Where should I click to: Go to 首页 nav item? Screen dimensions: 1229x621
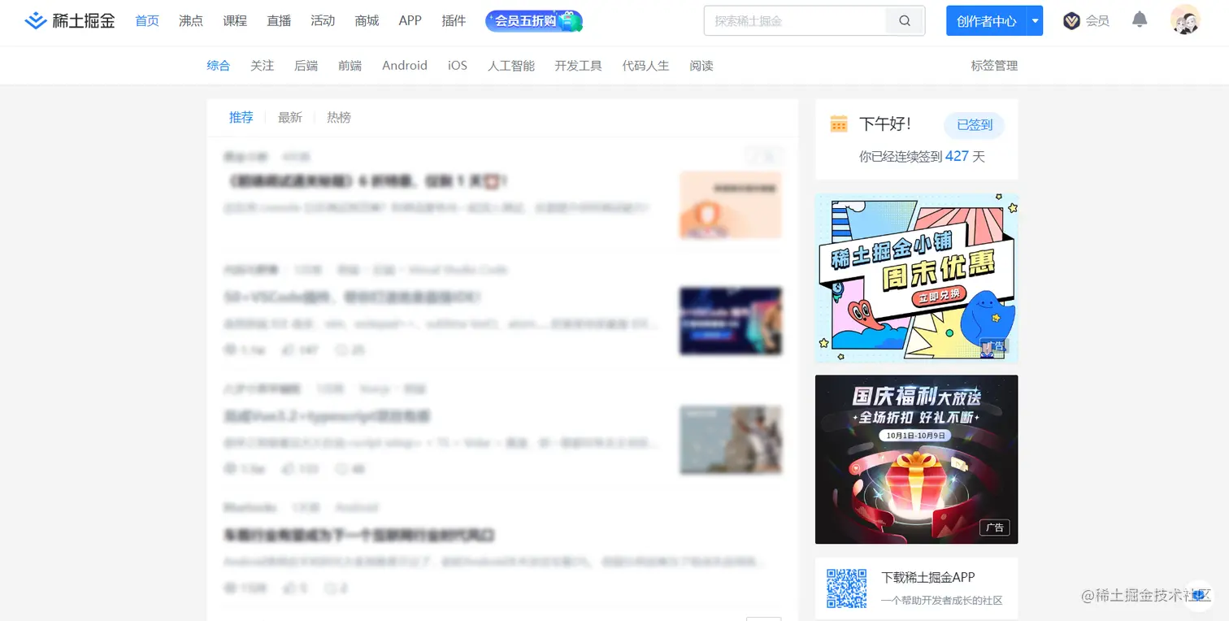click(147, 21)
